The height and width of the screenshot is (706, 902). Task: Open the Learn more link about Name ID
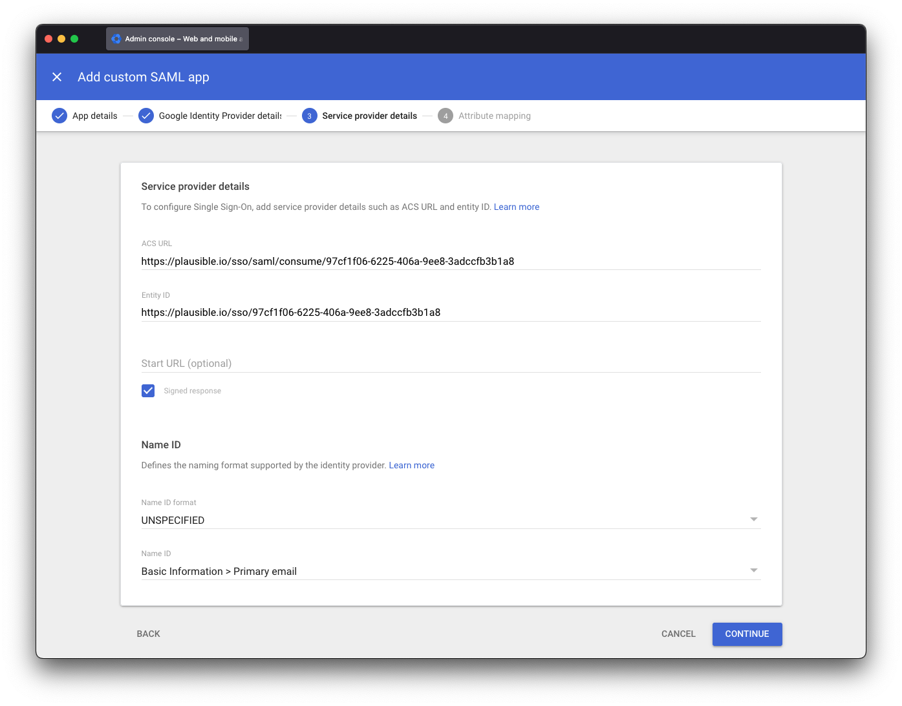pos(411,465)
